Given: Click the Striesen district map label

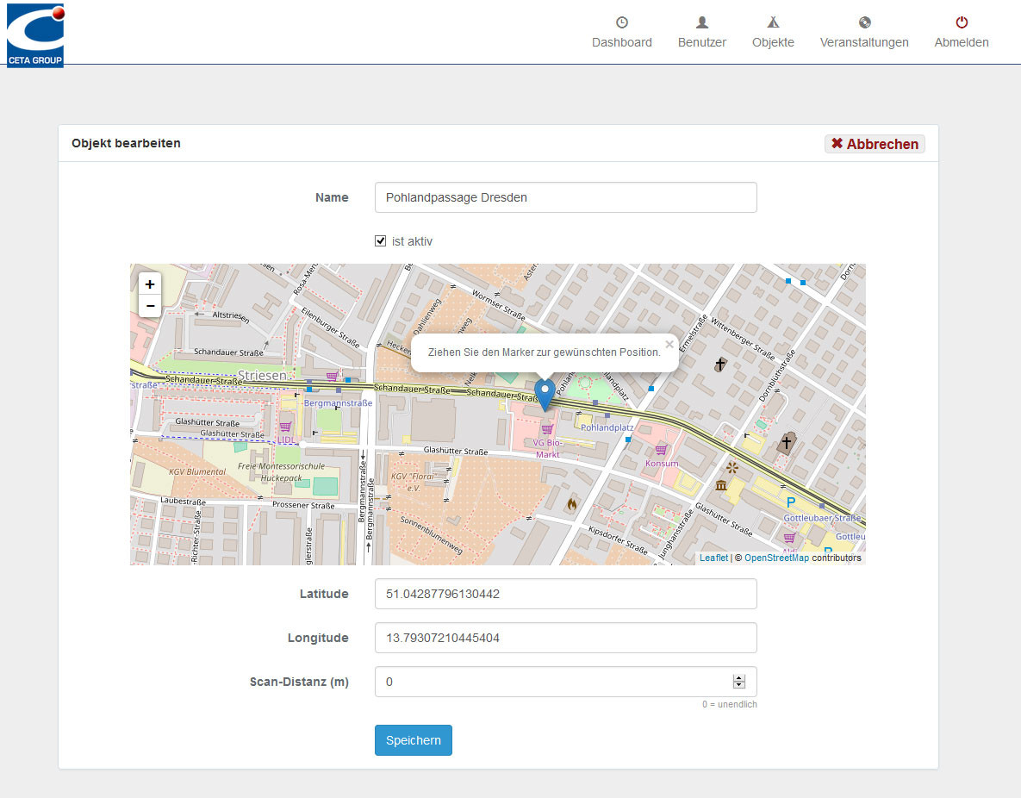Looking at the screenshot, I should (263, 375).
